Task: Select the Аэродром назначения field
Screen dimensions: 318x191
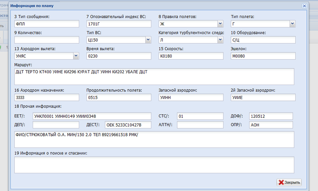Action: (46, 97)
